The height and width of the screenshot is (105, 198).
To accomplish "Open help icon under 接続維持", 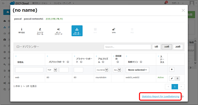I will (118, 62).
